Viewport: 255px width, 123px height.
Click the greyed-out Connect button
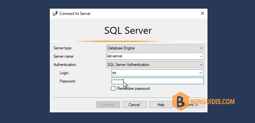[108, 105]
